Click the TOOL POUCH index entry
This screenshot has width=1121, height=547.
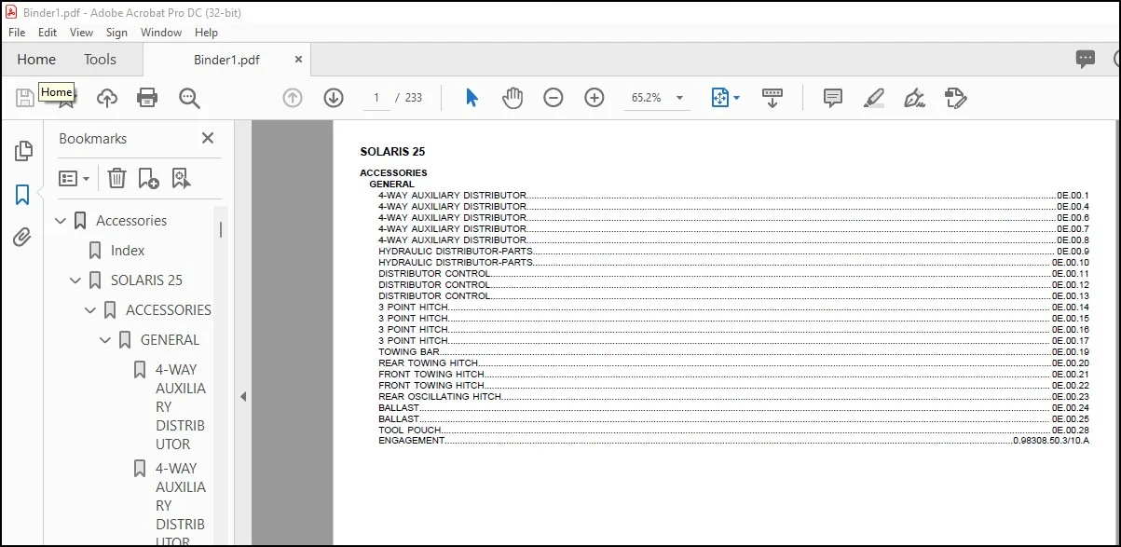coord(733,431)
